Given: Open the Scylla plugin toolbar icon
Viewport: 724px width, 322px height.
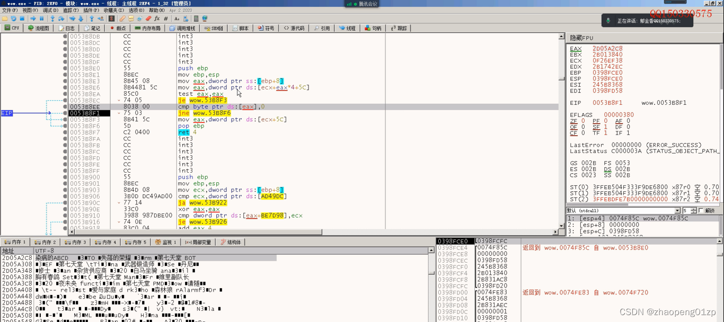Looking at the screenshot, I should (x=111, y=18).
